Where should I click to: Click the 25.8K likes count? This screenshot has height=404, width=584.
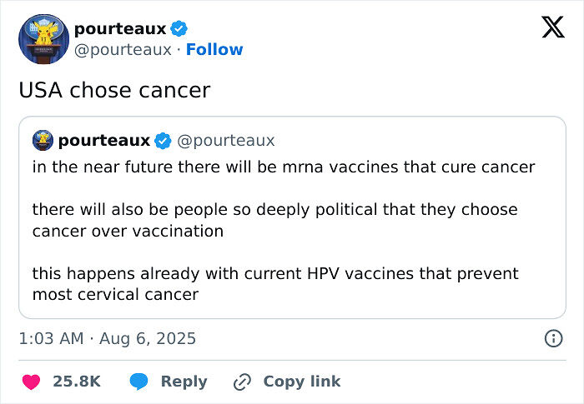[x=77, y=381]
